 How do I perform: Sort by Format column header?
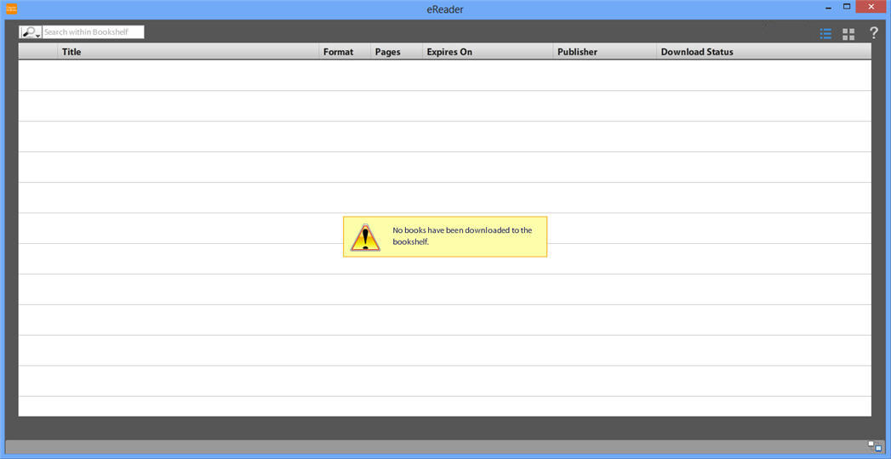[345, 52]
